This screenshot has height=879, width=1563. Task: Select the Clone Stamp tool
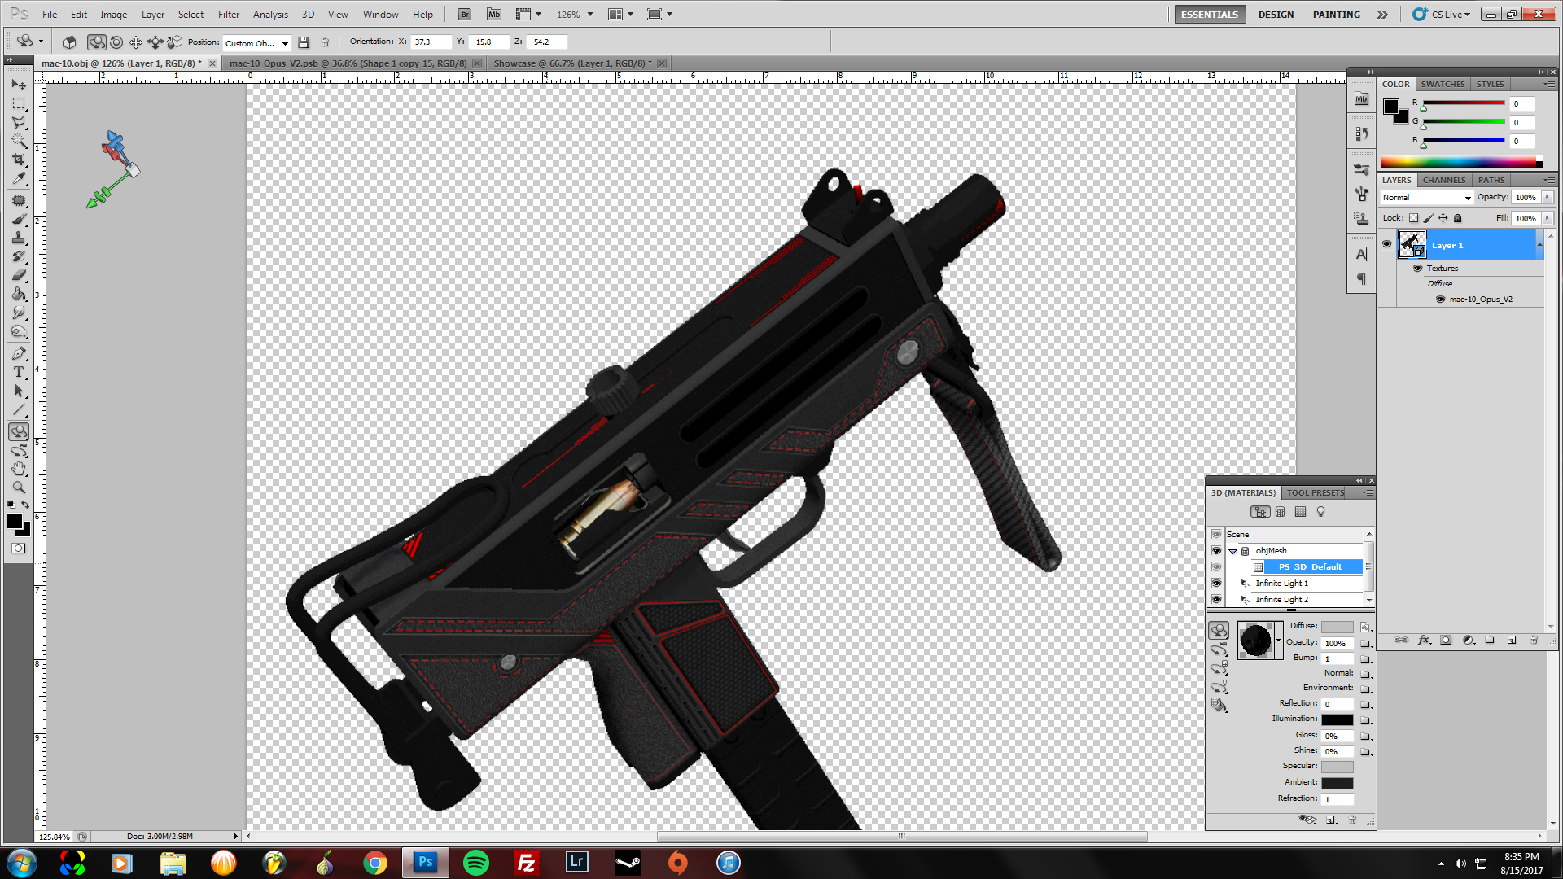tap(19, 238)
